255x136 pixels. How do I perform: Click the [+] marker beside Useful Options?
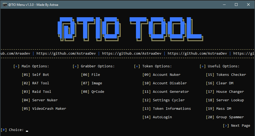pyautogui.click(x=203, y=66)
